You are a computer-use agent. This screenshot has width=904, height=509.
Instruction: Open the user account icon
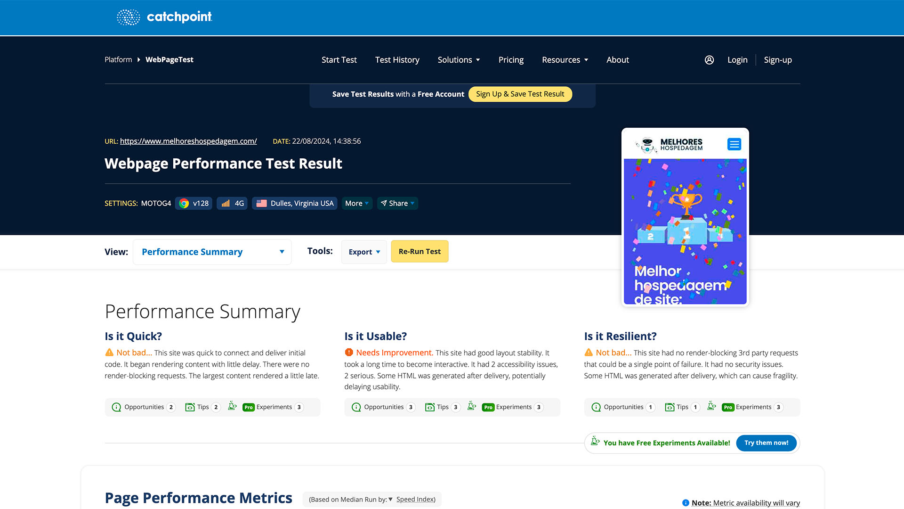709,60
